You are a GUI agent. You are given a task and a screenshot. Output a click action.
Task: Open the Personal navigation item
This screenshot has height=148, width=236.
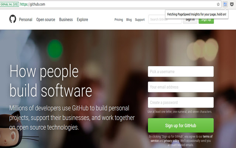pos(25,20)
